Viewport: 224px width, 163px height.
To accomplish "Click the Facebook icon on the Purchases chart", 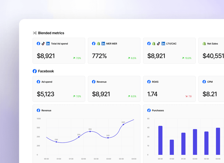I will (x=149, y=110).
